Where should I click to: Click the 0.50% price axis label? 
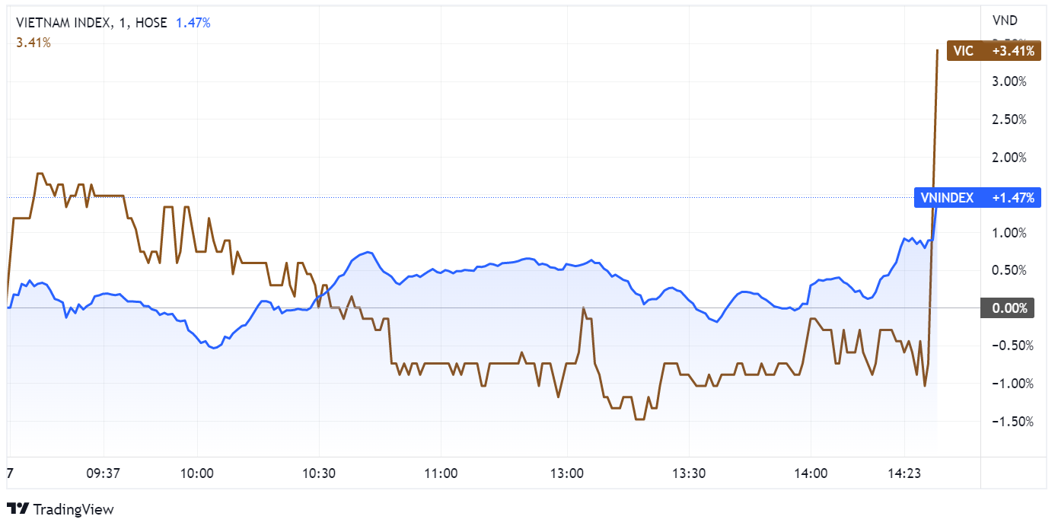tap(1011, 270)
